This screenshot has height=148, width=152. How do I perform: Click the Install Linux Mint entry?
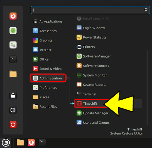coord(92,18)
